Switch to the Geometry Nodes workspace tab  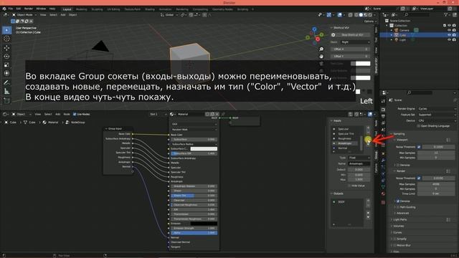click(222, 9)
